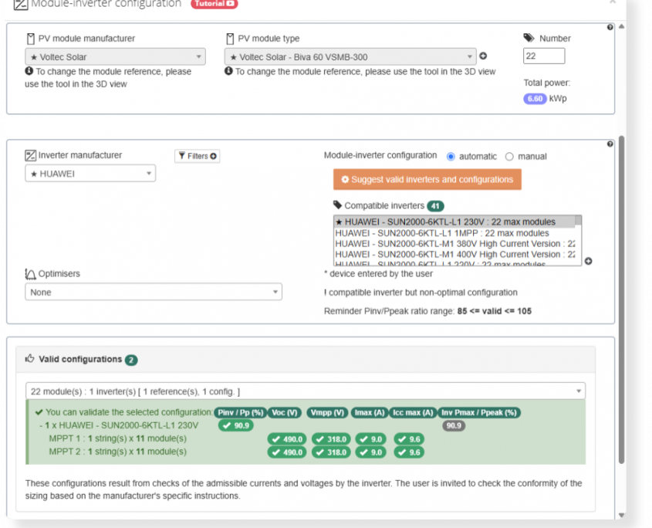The width and height of the screenshot is (652, 528).
Task: Click the help icon in inverter panel
Action: click(610, 144)
